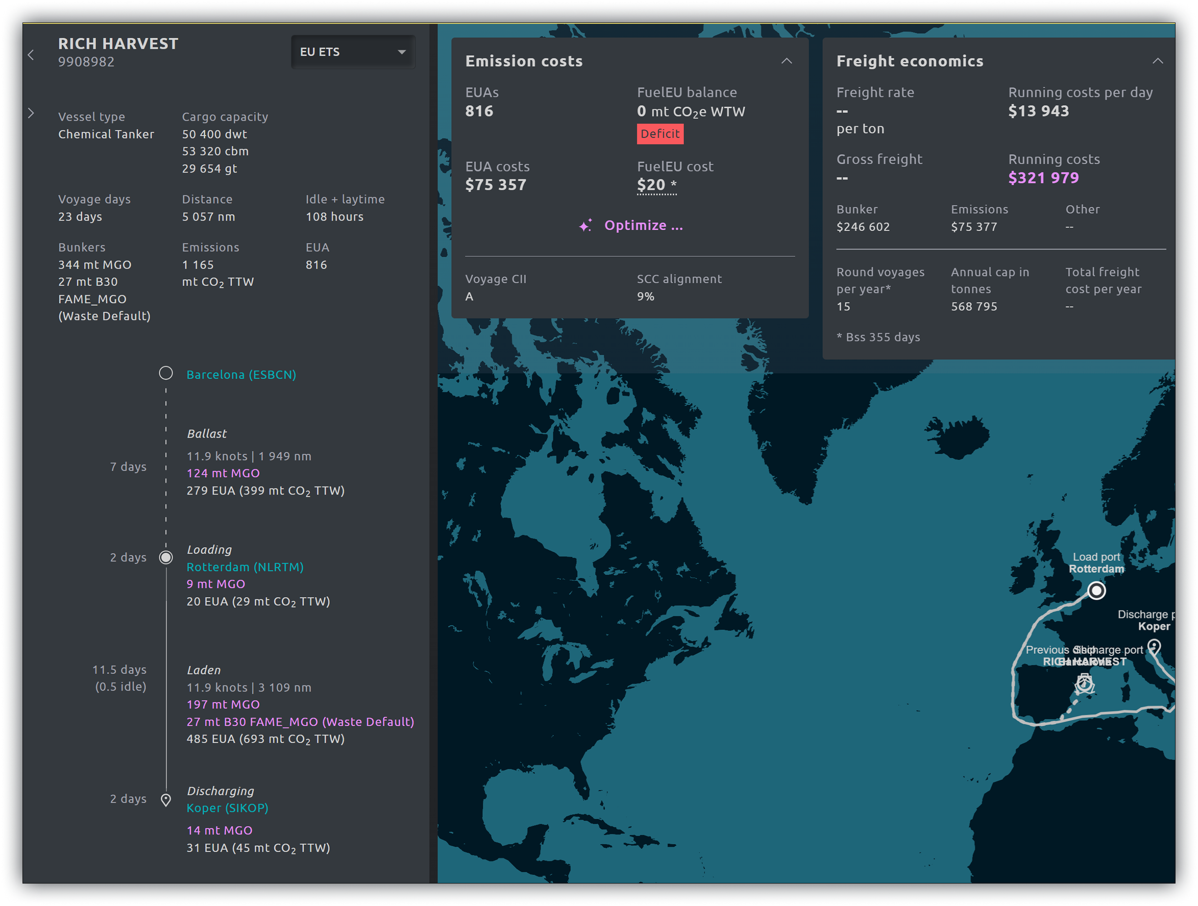This screenshot has height=906, width=1198.
Task: Open the Rotterdam (NLRTM) port link
Action: 245,567
